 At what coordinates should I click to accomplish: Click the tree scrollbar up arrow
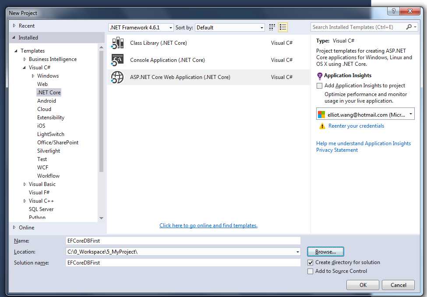pos(101,47)
